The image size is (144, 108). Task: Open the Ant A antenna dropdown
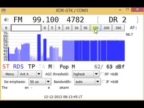pyautogui.click(x=30, y=74)
